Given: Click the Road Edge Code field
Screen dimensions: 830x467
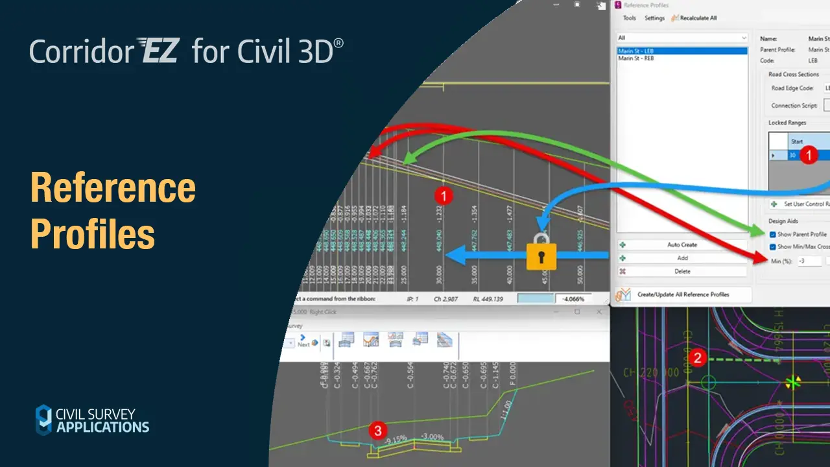Looking at the screenshot, I should 827,88.
